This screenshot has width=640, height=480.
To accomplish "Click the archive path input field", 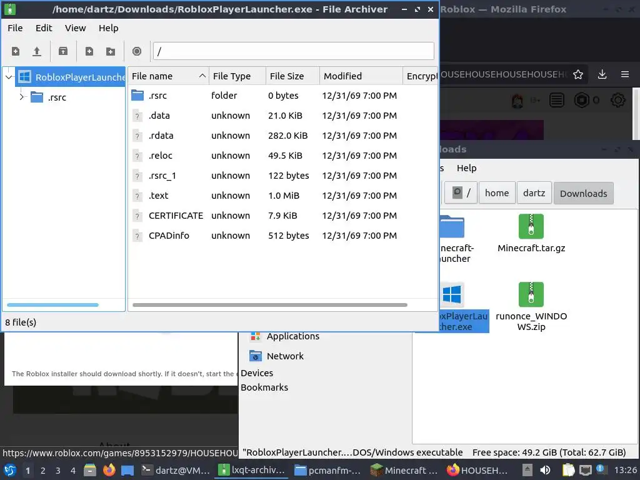I will [x=293, y=51].
